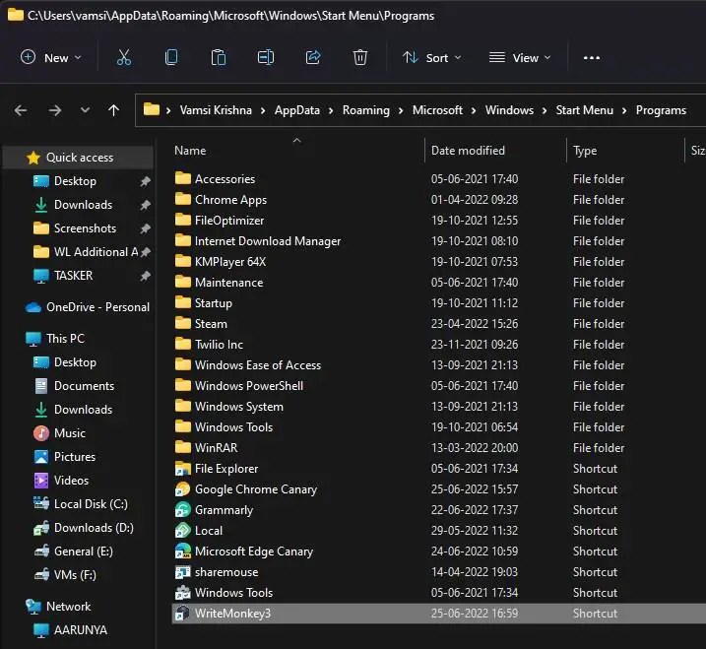Select AARUNYA network computer
The height and width of the screenshot is (649, 706).
tap(80, 630)
